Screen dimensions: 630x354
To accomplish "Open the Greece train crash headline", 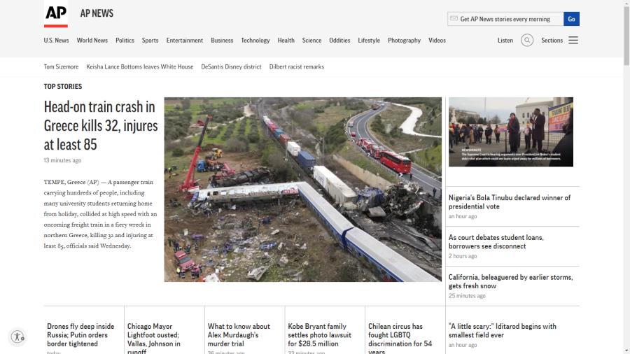I will pos(100,126).
